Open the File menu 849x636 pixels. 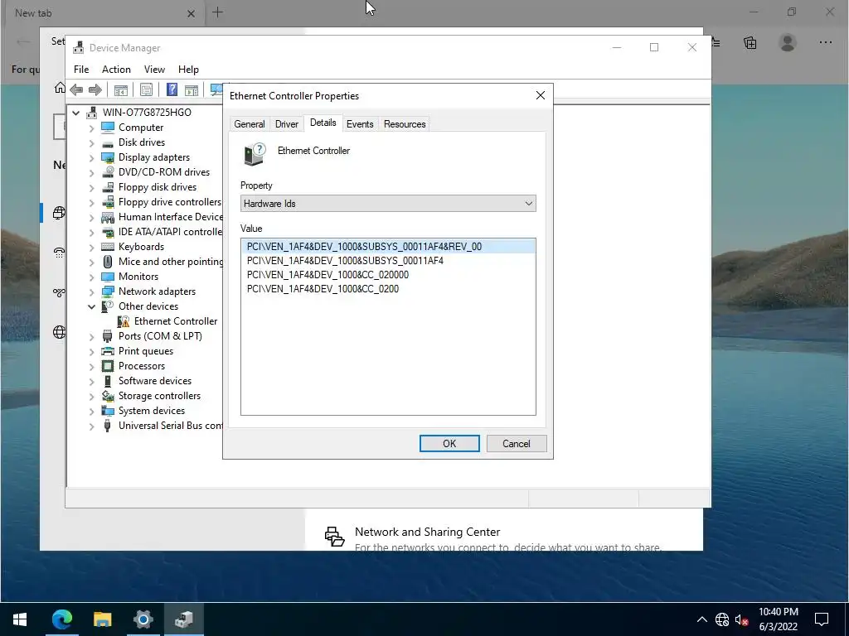click(81, 70)
